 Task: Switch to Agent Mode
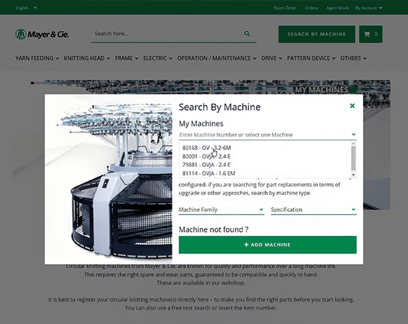[338, 8]
